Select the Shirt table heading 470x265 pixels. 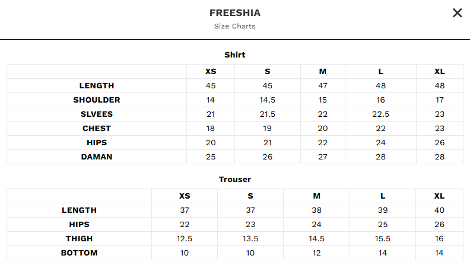(x=235, y=55)
